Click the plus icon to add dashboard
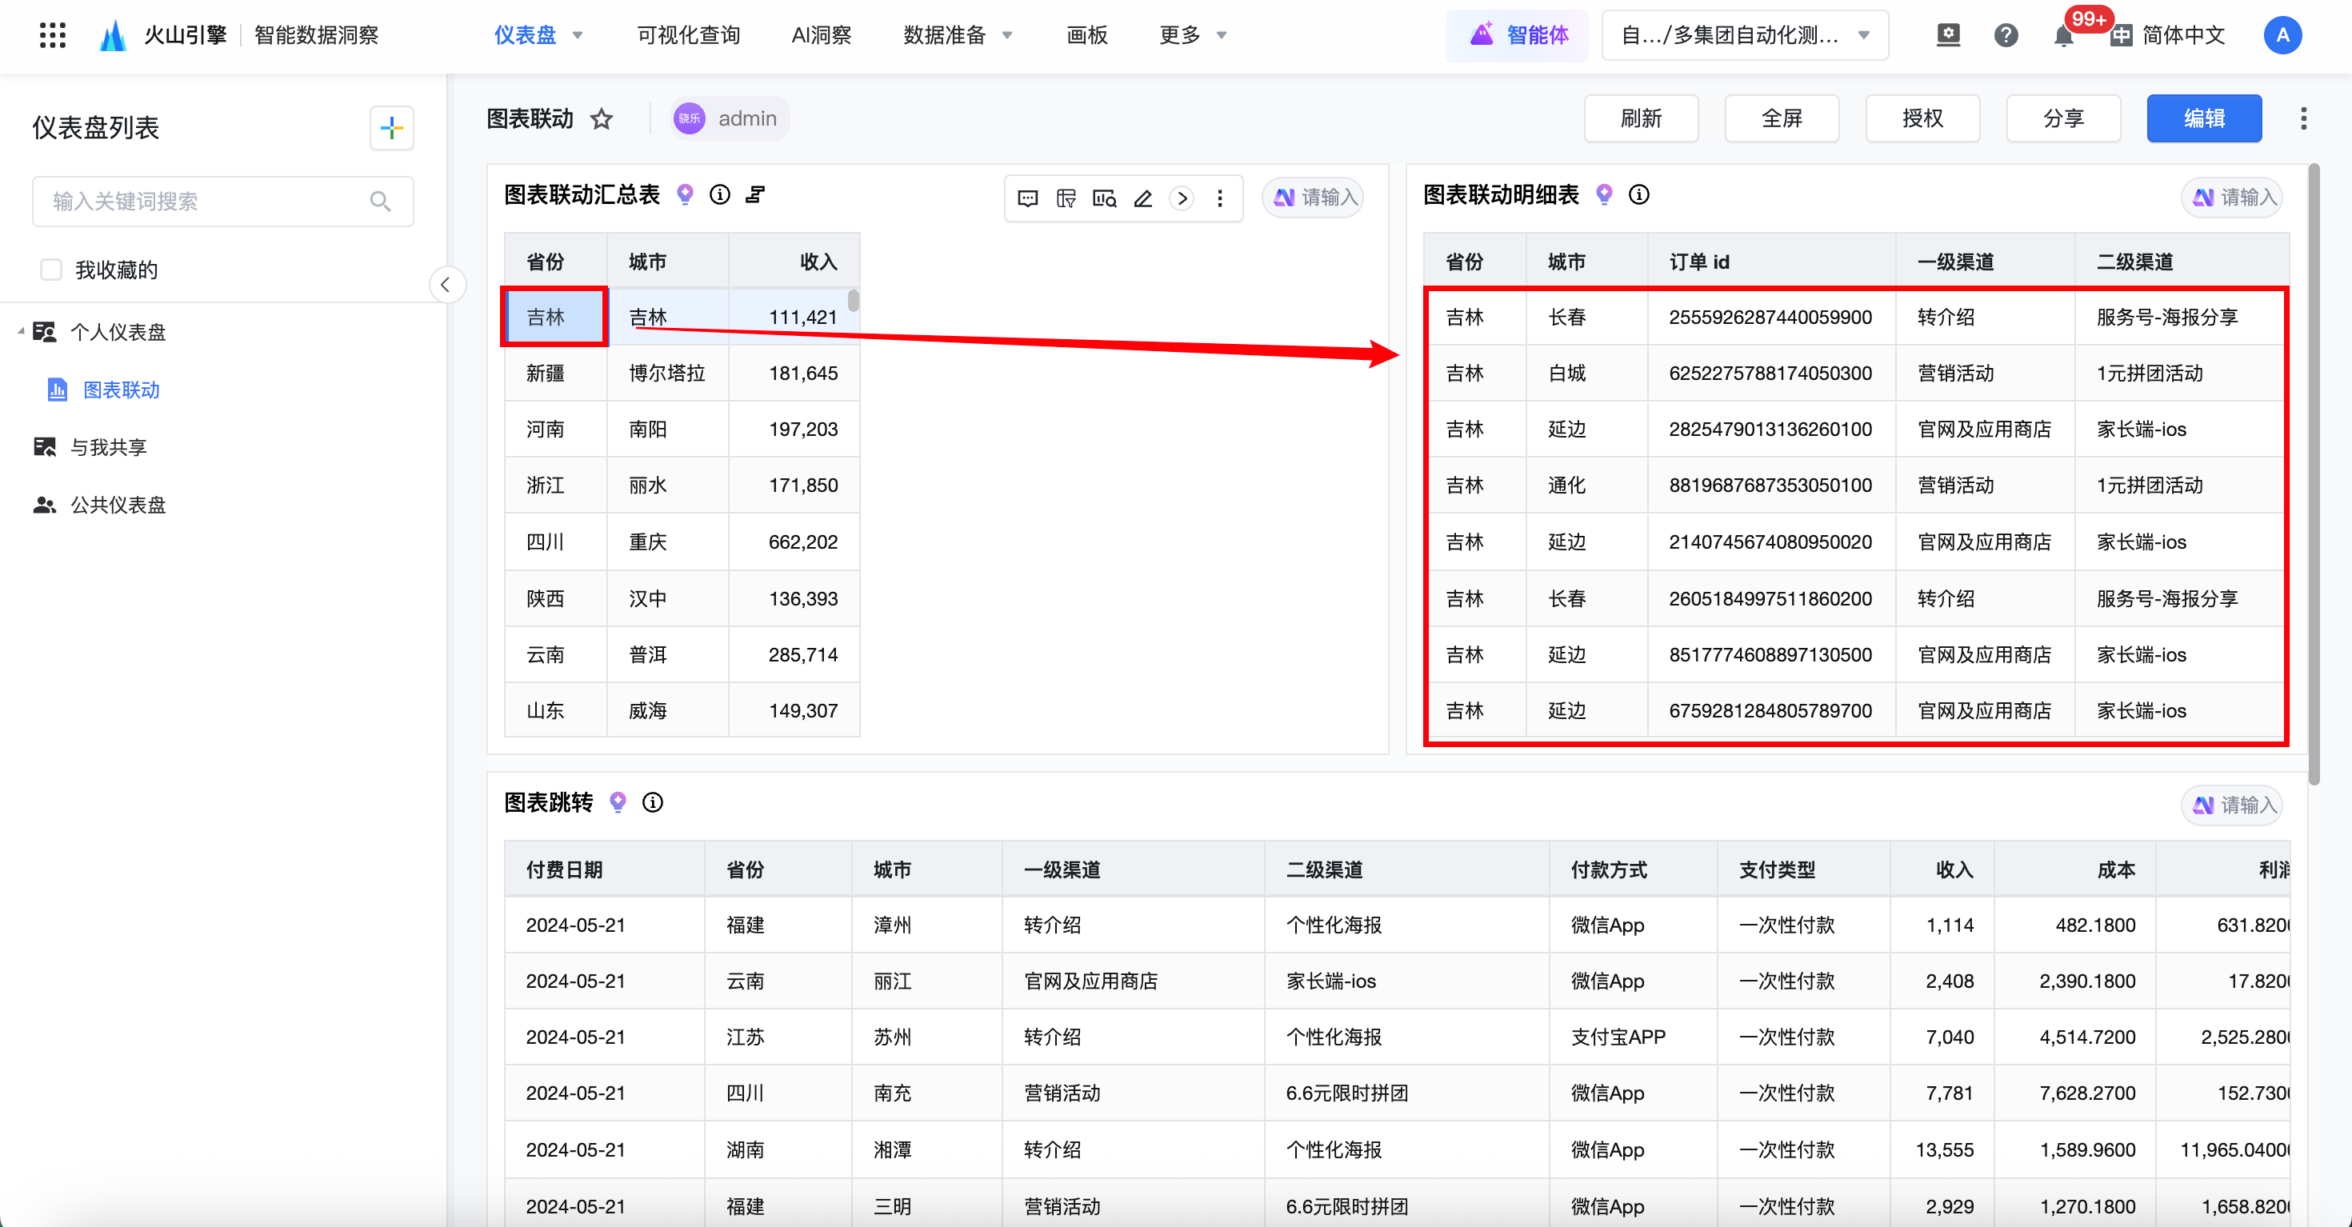The width and height of the screenshot is (2352, 1227). coord(392,128)
